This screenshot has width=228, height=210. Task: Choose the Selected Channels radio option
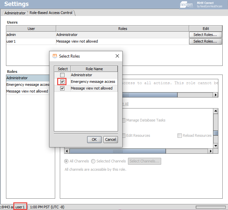(x=94, y=161)
